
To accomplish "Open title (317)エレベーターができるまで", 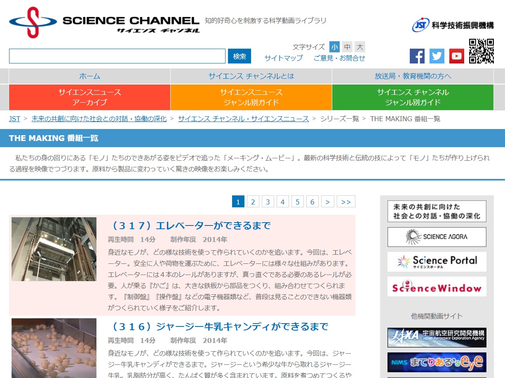I will pos(189,225).
